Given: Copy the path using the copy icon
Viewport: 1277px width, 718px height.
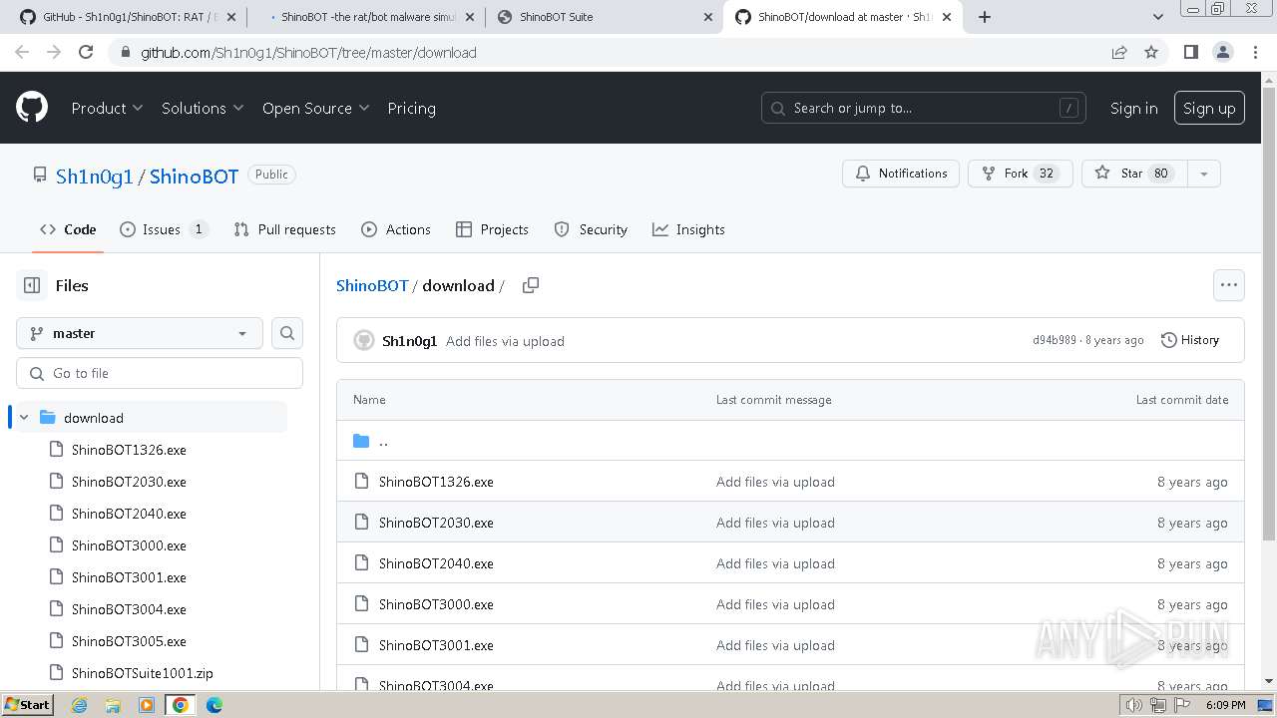Looking at the screenshot, I should [531, 285].
